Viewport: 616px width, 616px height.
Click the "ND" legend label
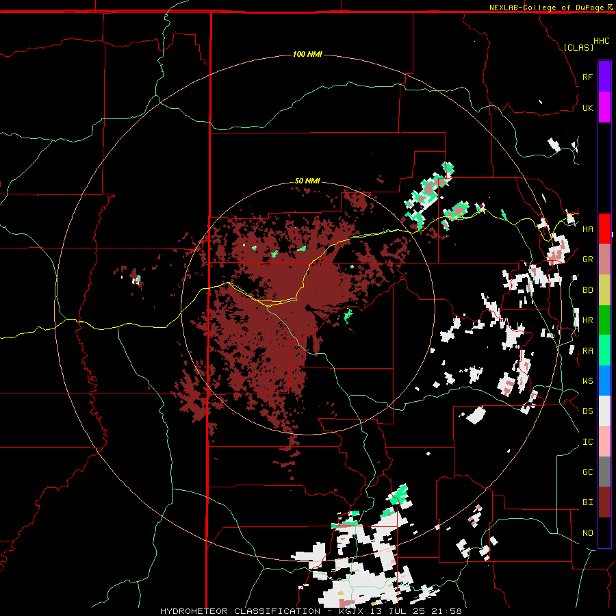587,533
